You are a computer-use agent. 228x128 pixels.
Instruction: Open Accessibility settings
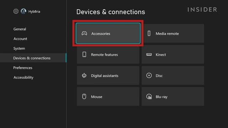[x=24, y=78]
